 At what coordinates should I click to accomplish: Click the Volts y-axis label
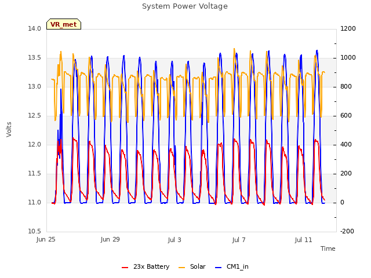click(9, 129)
